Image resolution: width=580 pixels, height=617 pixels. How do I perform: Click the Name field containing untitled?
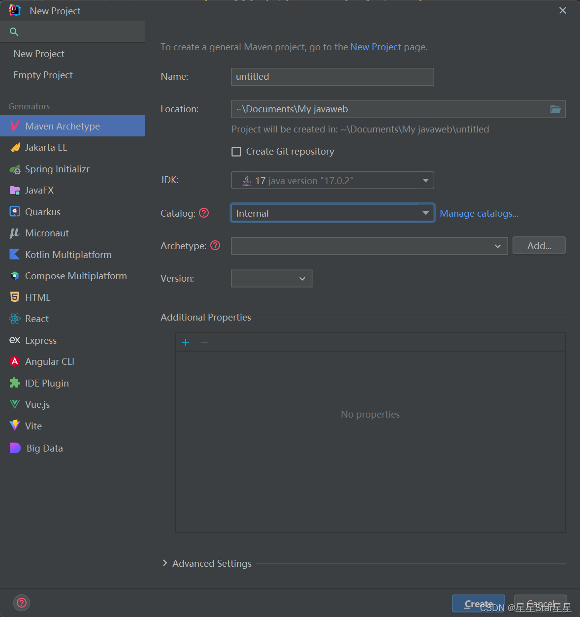(332, 77)
